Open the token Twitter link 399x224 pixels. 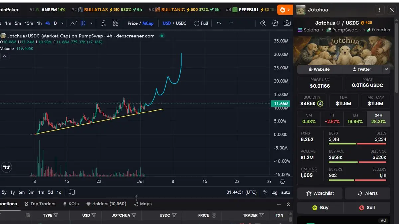pyautogui.click(x=362, y=69)
